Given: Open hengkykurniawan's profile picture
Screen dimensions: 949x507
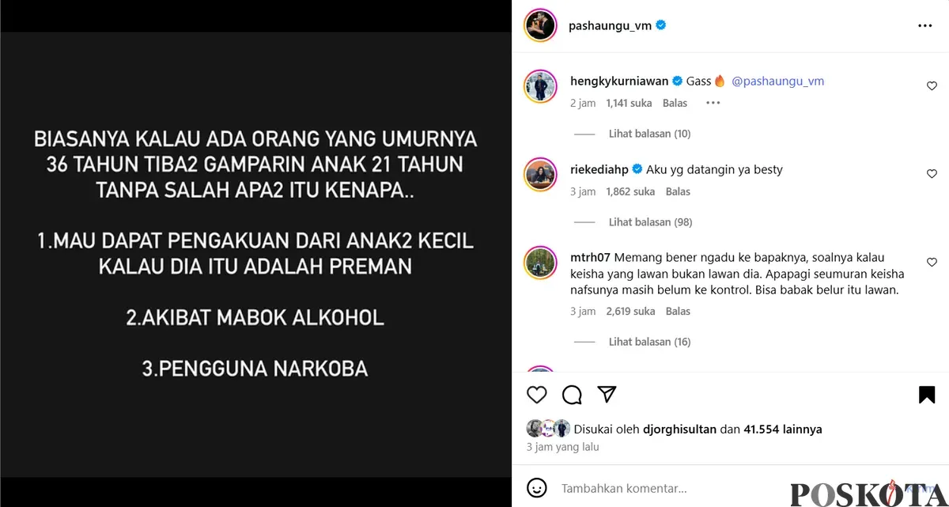Looking at the screenshot, I should 541,86.
